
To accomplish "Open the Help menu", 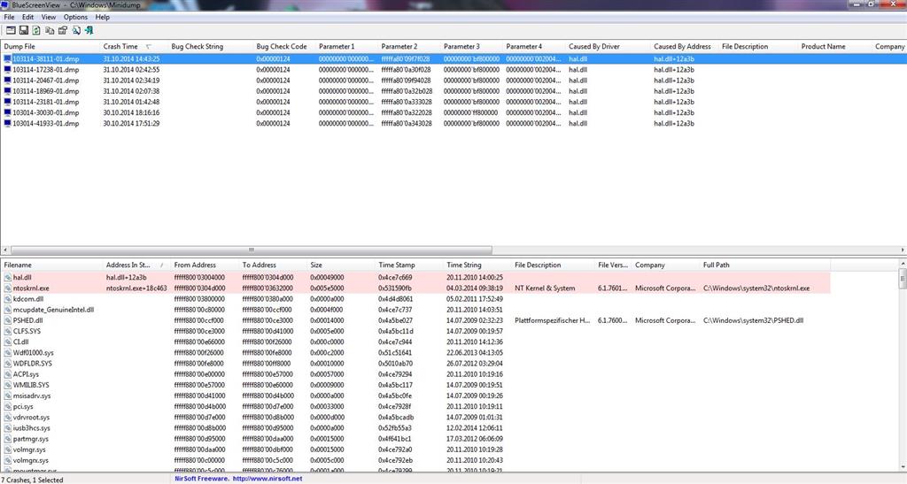I will tap(103, 18).
